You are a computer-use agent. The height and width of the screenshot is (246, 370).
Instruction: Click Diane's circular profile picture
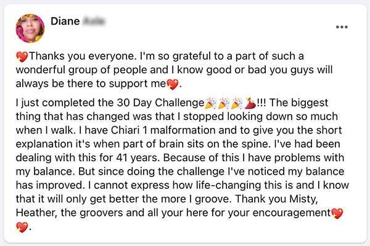pyautogui.click(x=30, y=28)
